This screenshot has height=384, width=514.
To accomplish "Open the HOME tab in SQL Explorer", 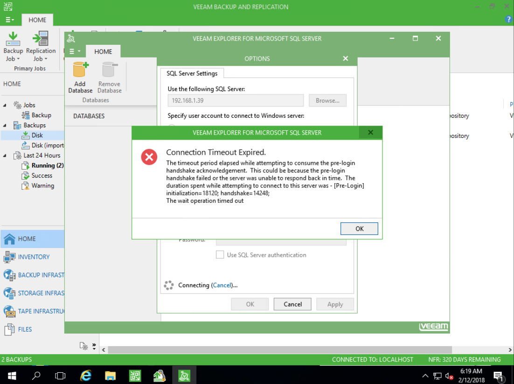I will (103, 51).
